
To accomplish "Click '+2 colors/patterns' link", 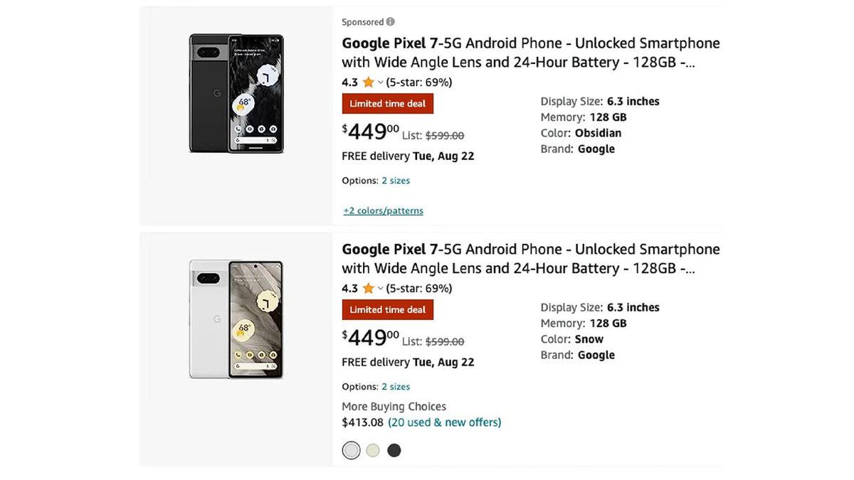I will coord(383,210).
